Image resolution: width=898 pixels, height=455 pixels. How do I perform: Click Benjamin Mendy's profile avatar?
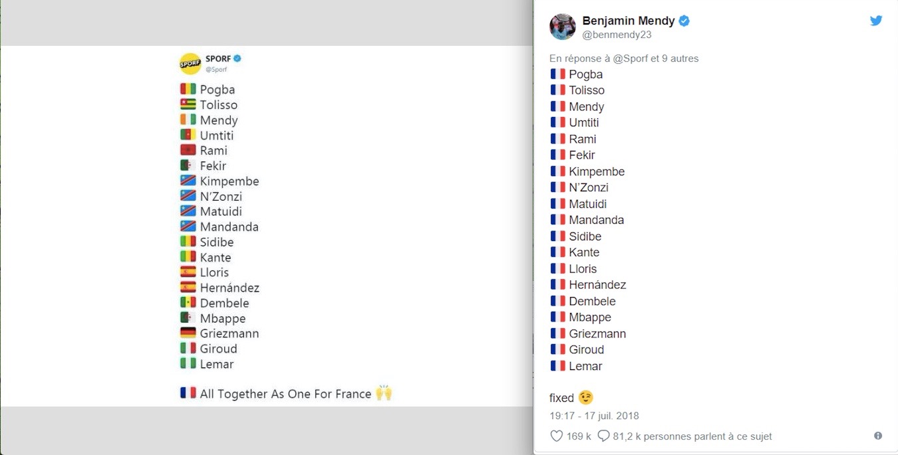562,27
